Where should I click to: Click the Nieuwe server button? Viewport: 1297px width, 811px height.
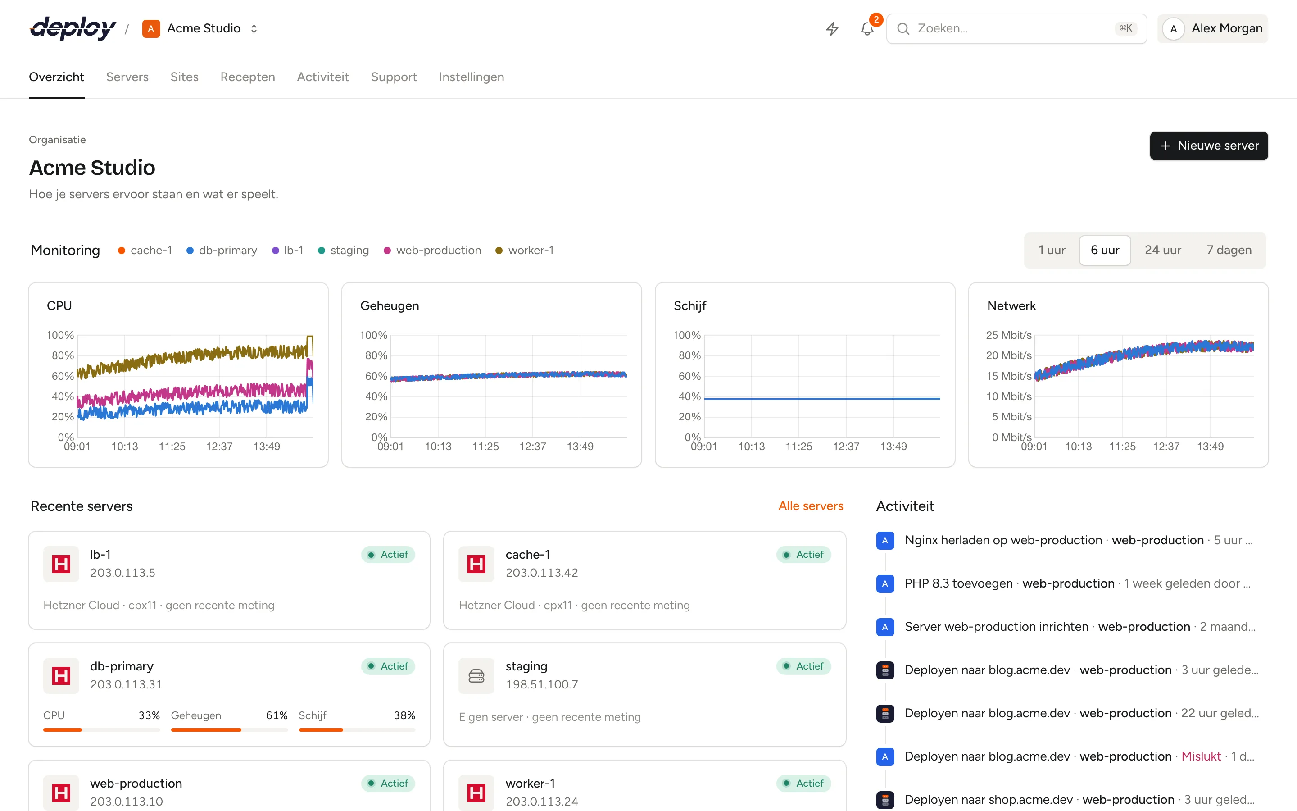click(1209, 146)
